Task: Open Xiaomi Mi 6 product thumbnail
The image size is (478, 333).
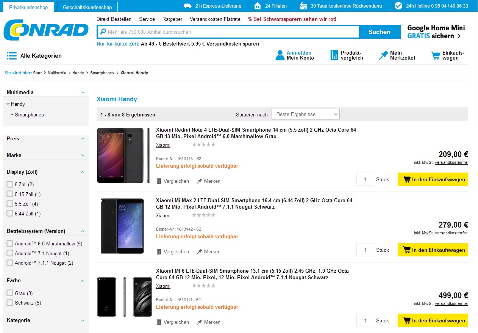Action: 125,297
